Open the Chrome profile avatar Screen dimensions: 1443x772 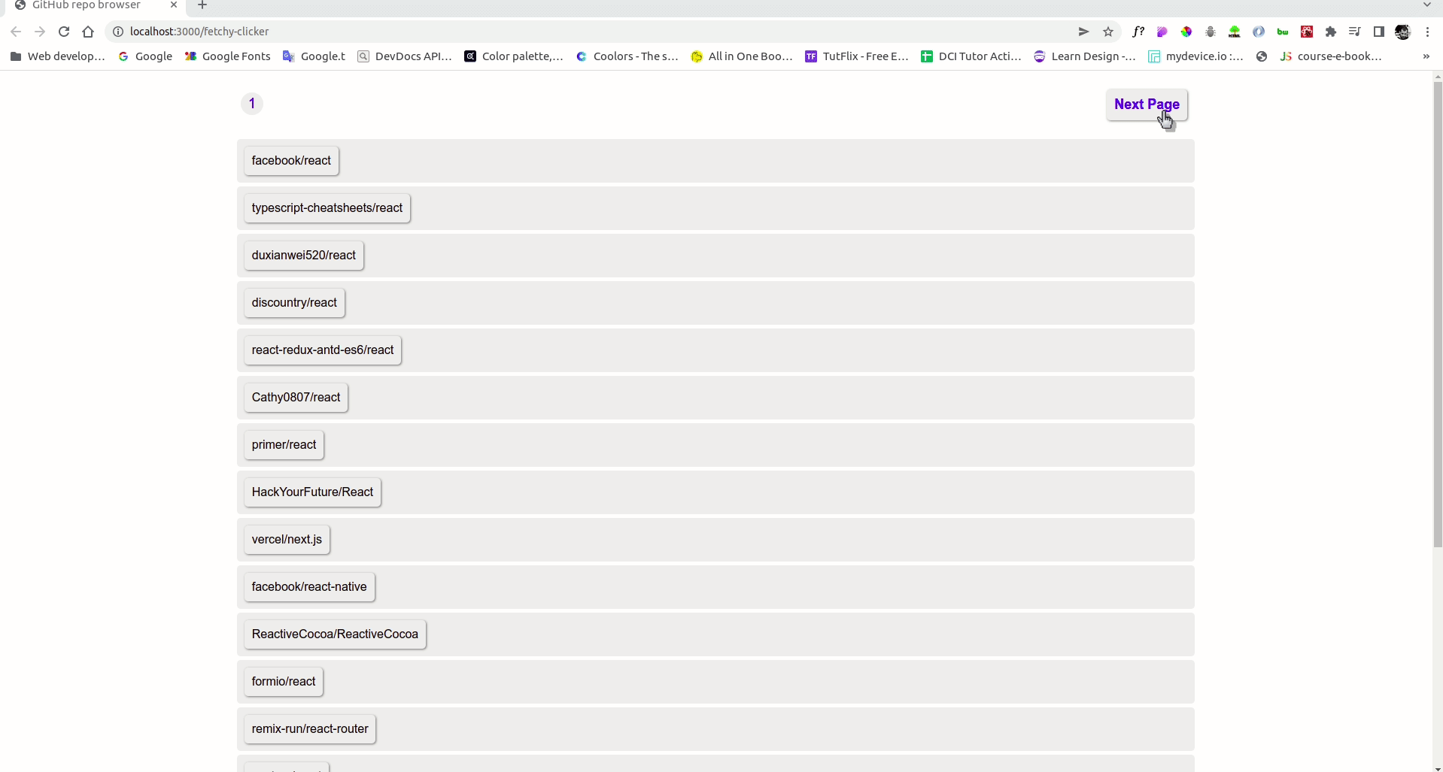pyautogui.click(x=1403, y=32)
